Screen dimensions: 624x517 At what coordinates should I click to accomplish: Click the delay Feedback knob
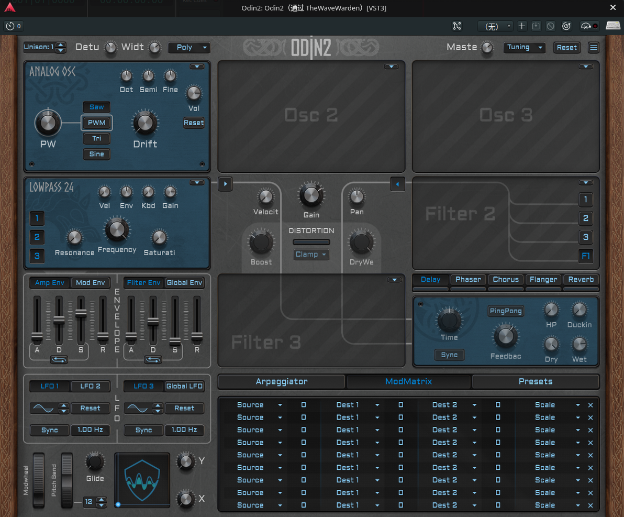point(505,337)
